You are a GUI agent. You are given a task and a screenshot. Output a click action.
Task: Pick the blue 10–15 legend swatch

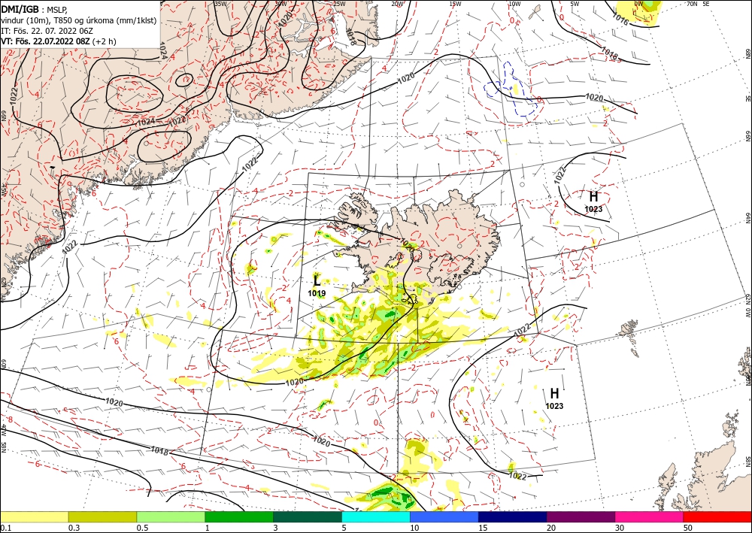tap(444, 516)
